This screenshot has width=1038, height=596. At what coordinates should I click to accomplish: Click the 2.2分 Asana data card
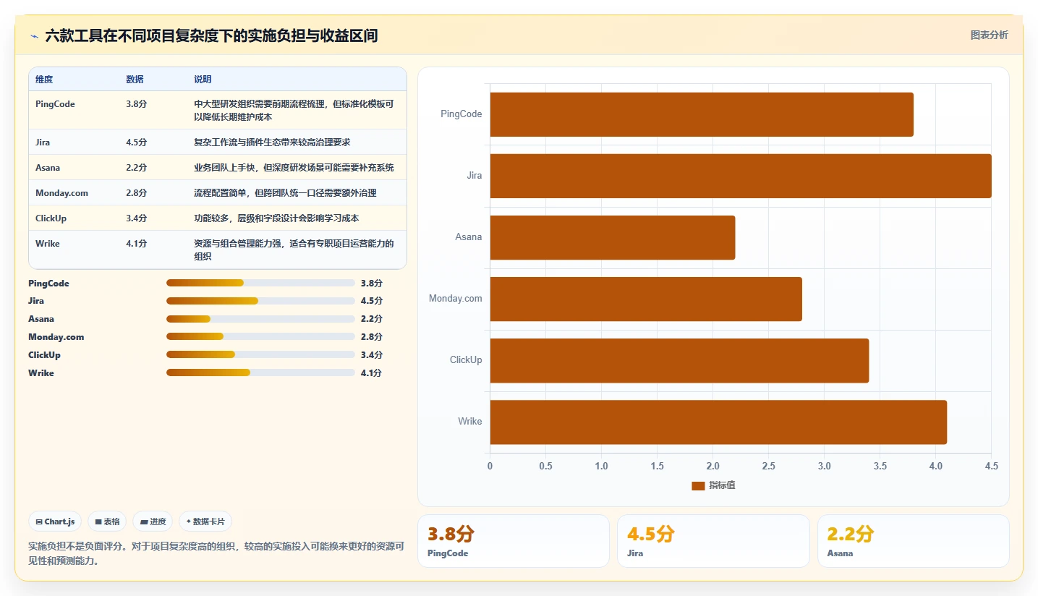(913, 541)
